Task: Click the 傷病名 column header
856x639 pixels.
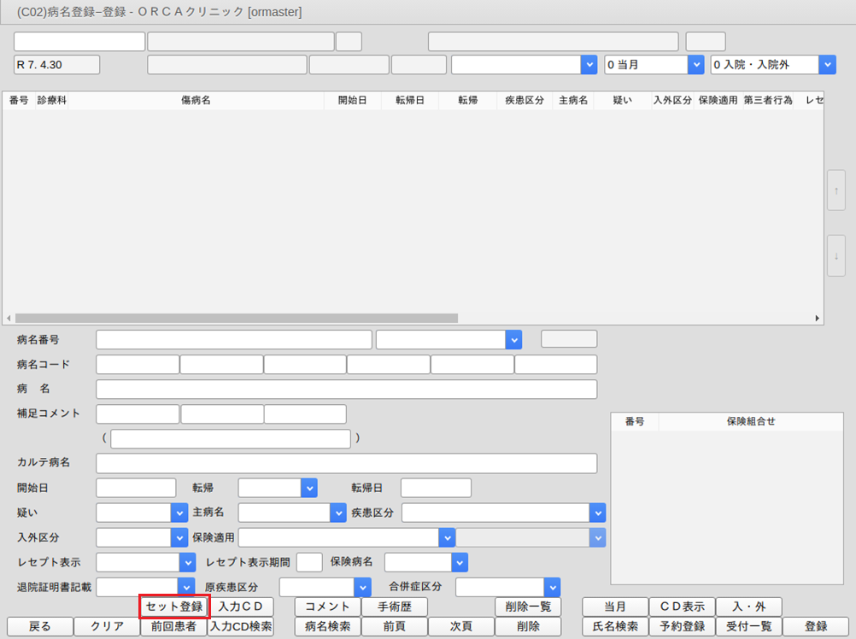Action: (196, 101)
